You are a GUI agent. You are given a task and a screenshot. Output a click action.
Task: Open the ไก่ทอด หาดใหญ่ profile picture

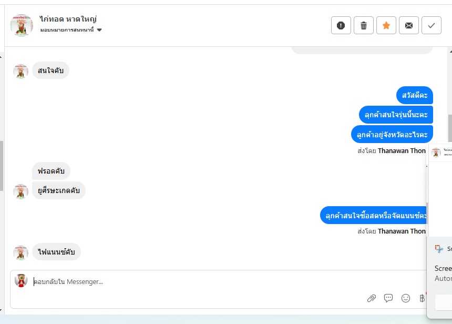point(22,25)
